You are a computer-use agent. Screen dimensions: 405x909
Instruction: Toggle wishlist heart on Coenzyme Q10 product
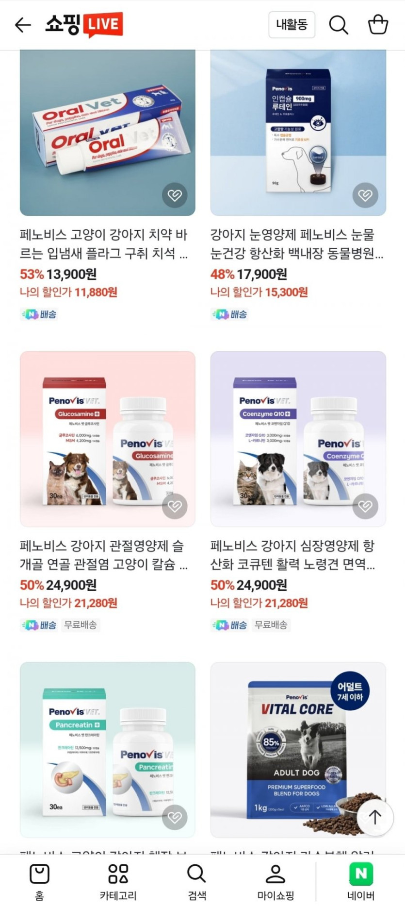coord(365,506)
